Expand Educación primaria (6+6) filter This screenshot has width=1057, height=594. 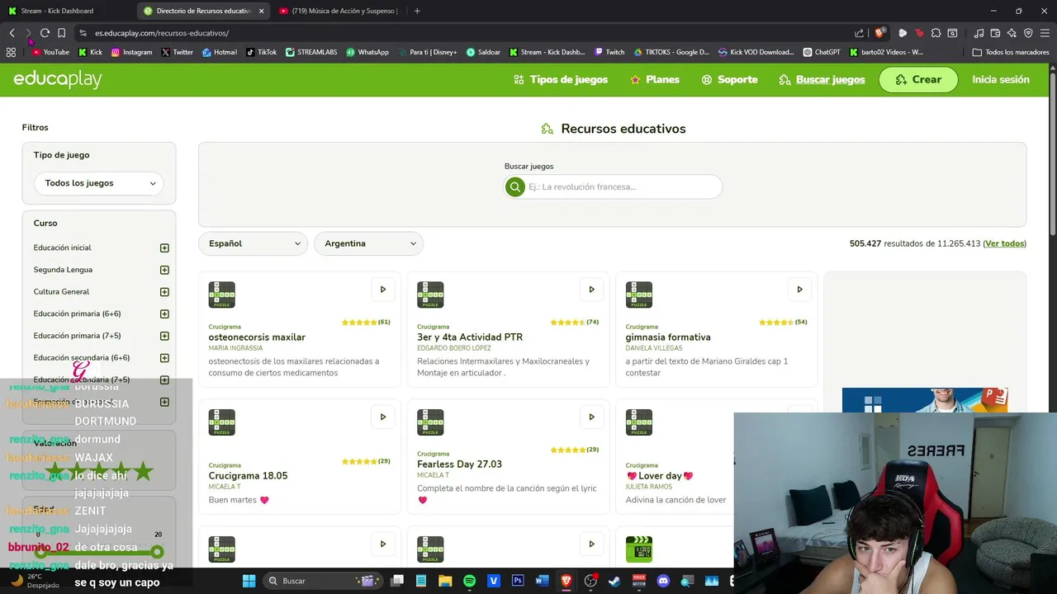click(164, 313)
